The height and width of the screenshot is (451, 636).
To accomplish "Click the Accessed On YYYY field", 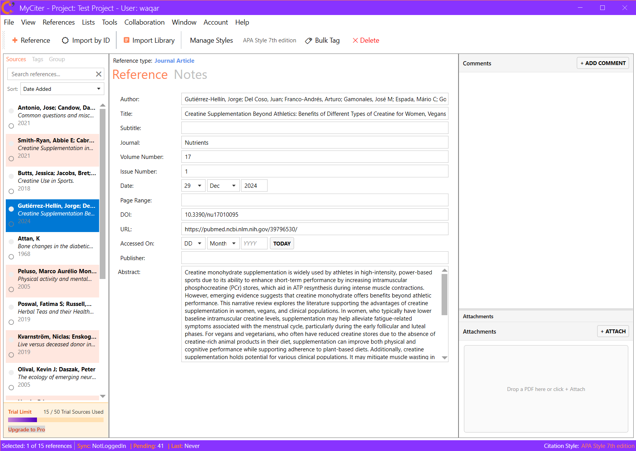I will point(254,244).
